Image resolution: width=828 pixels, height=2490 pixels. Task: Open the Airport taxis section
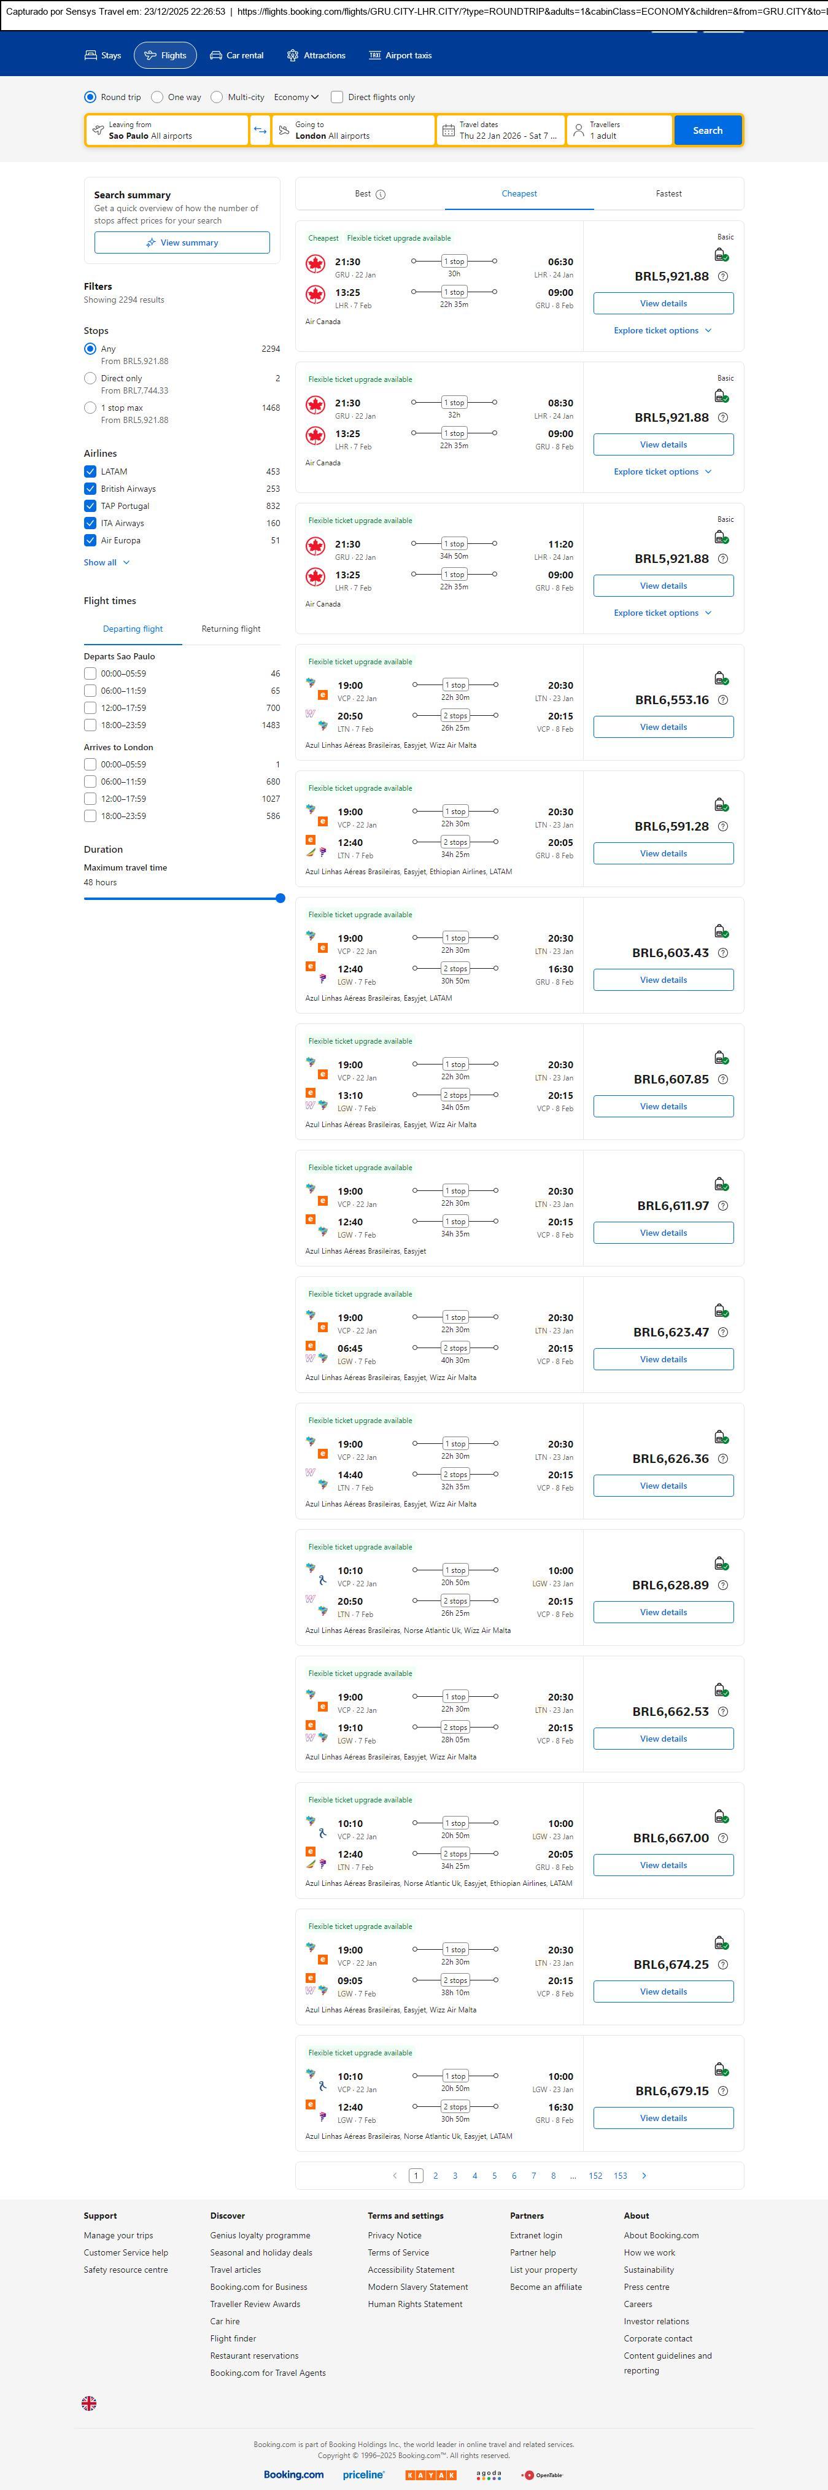[x=400, y=56]
